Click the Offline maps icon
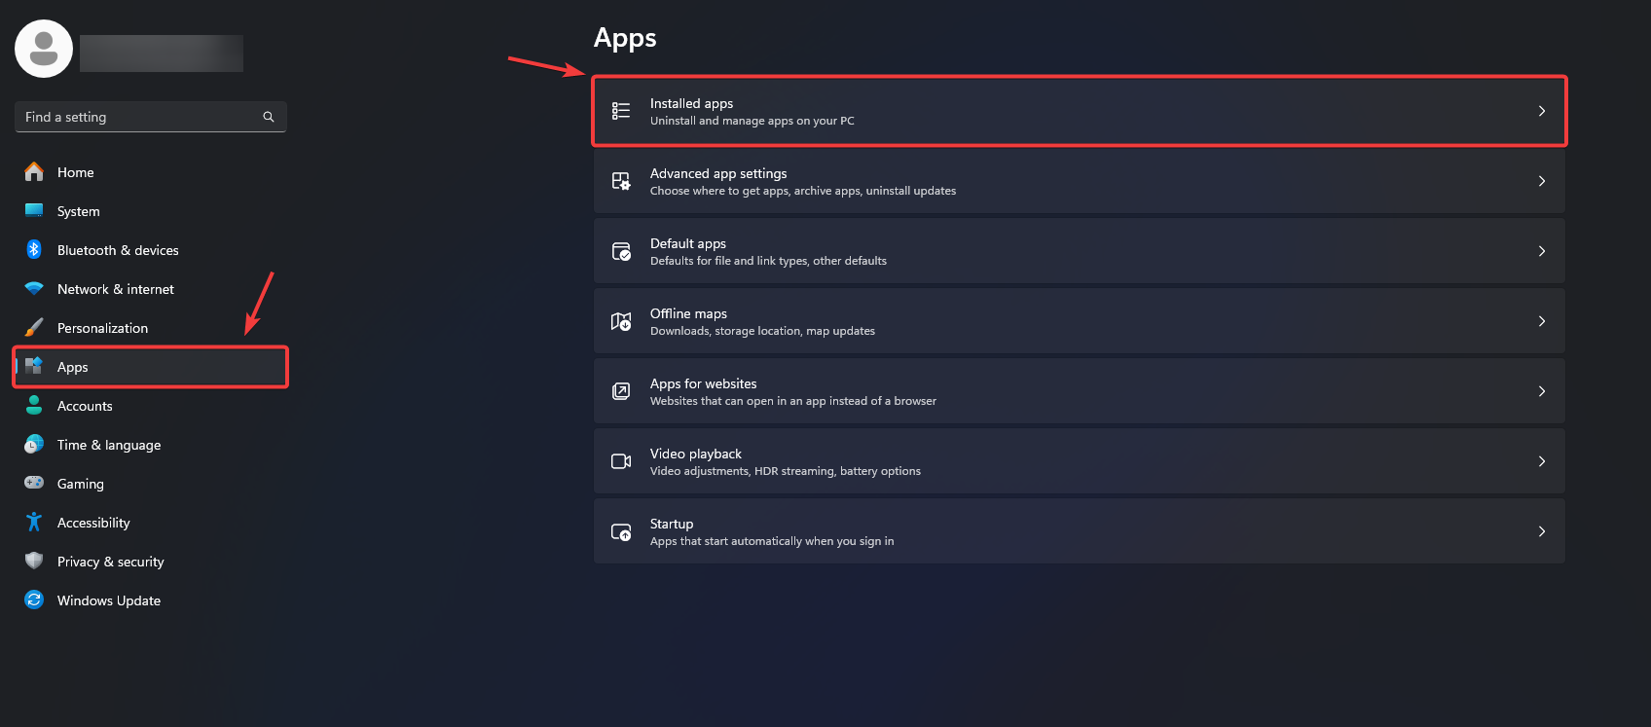 point(621,320)
